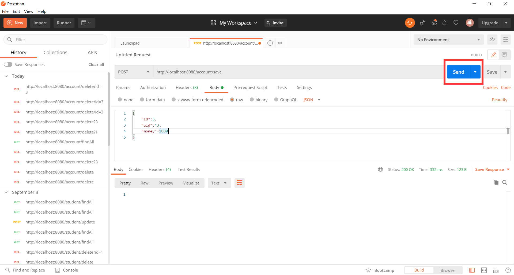This screenshot has height=275, width=514.
Task: Open history entry student/update
Action: click(x=60, y=222)
